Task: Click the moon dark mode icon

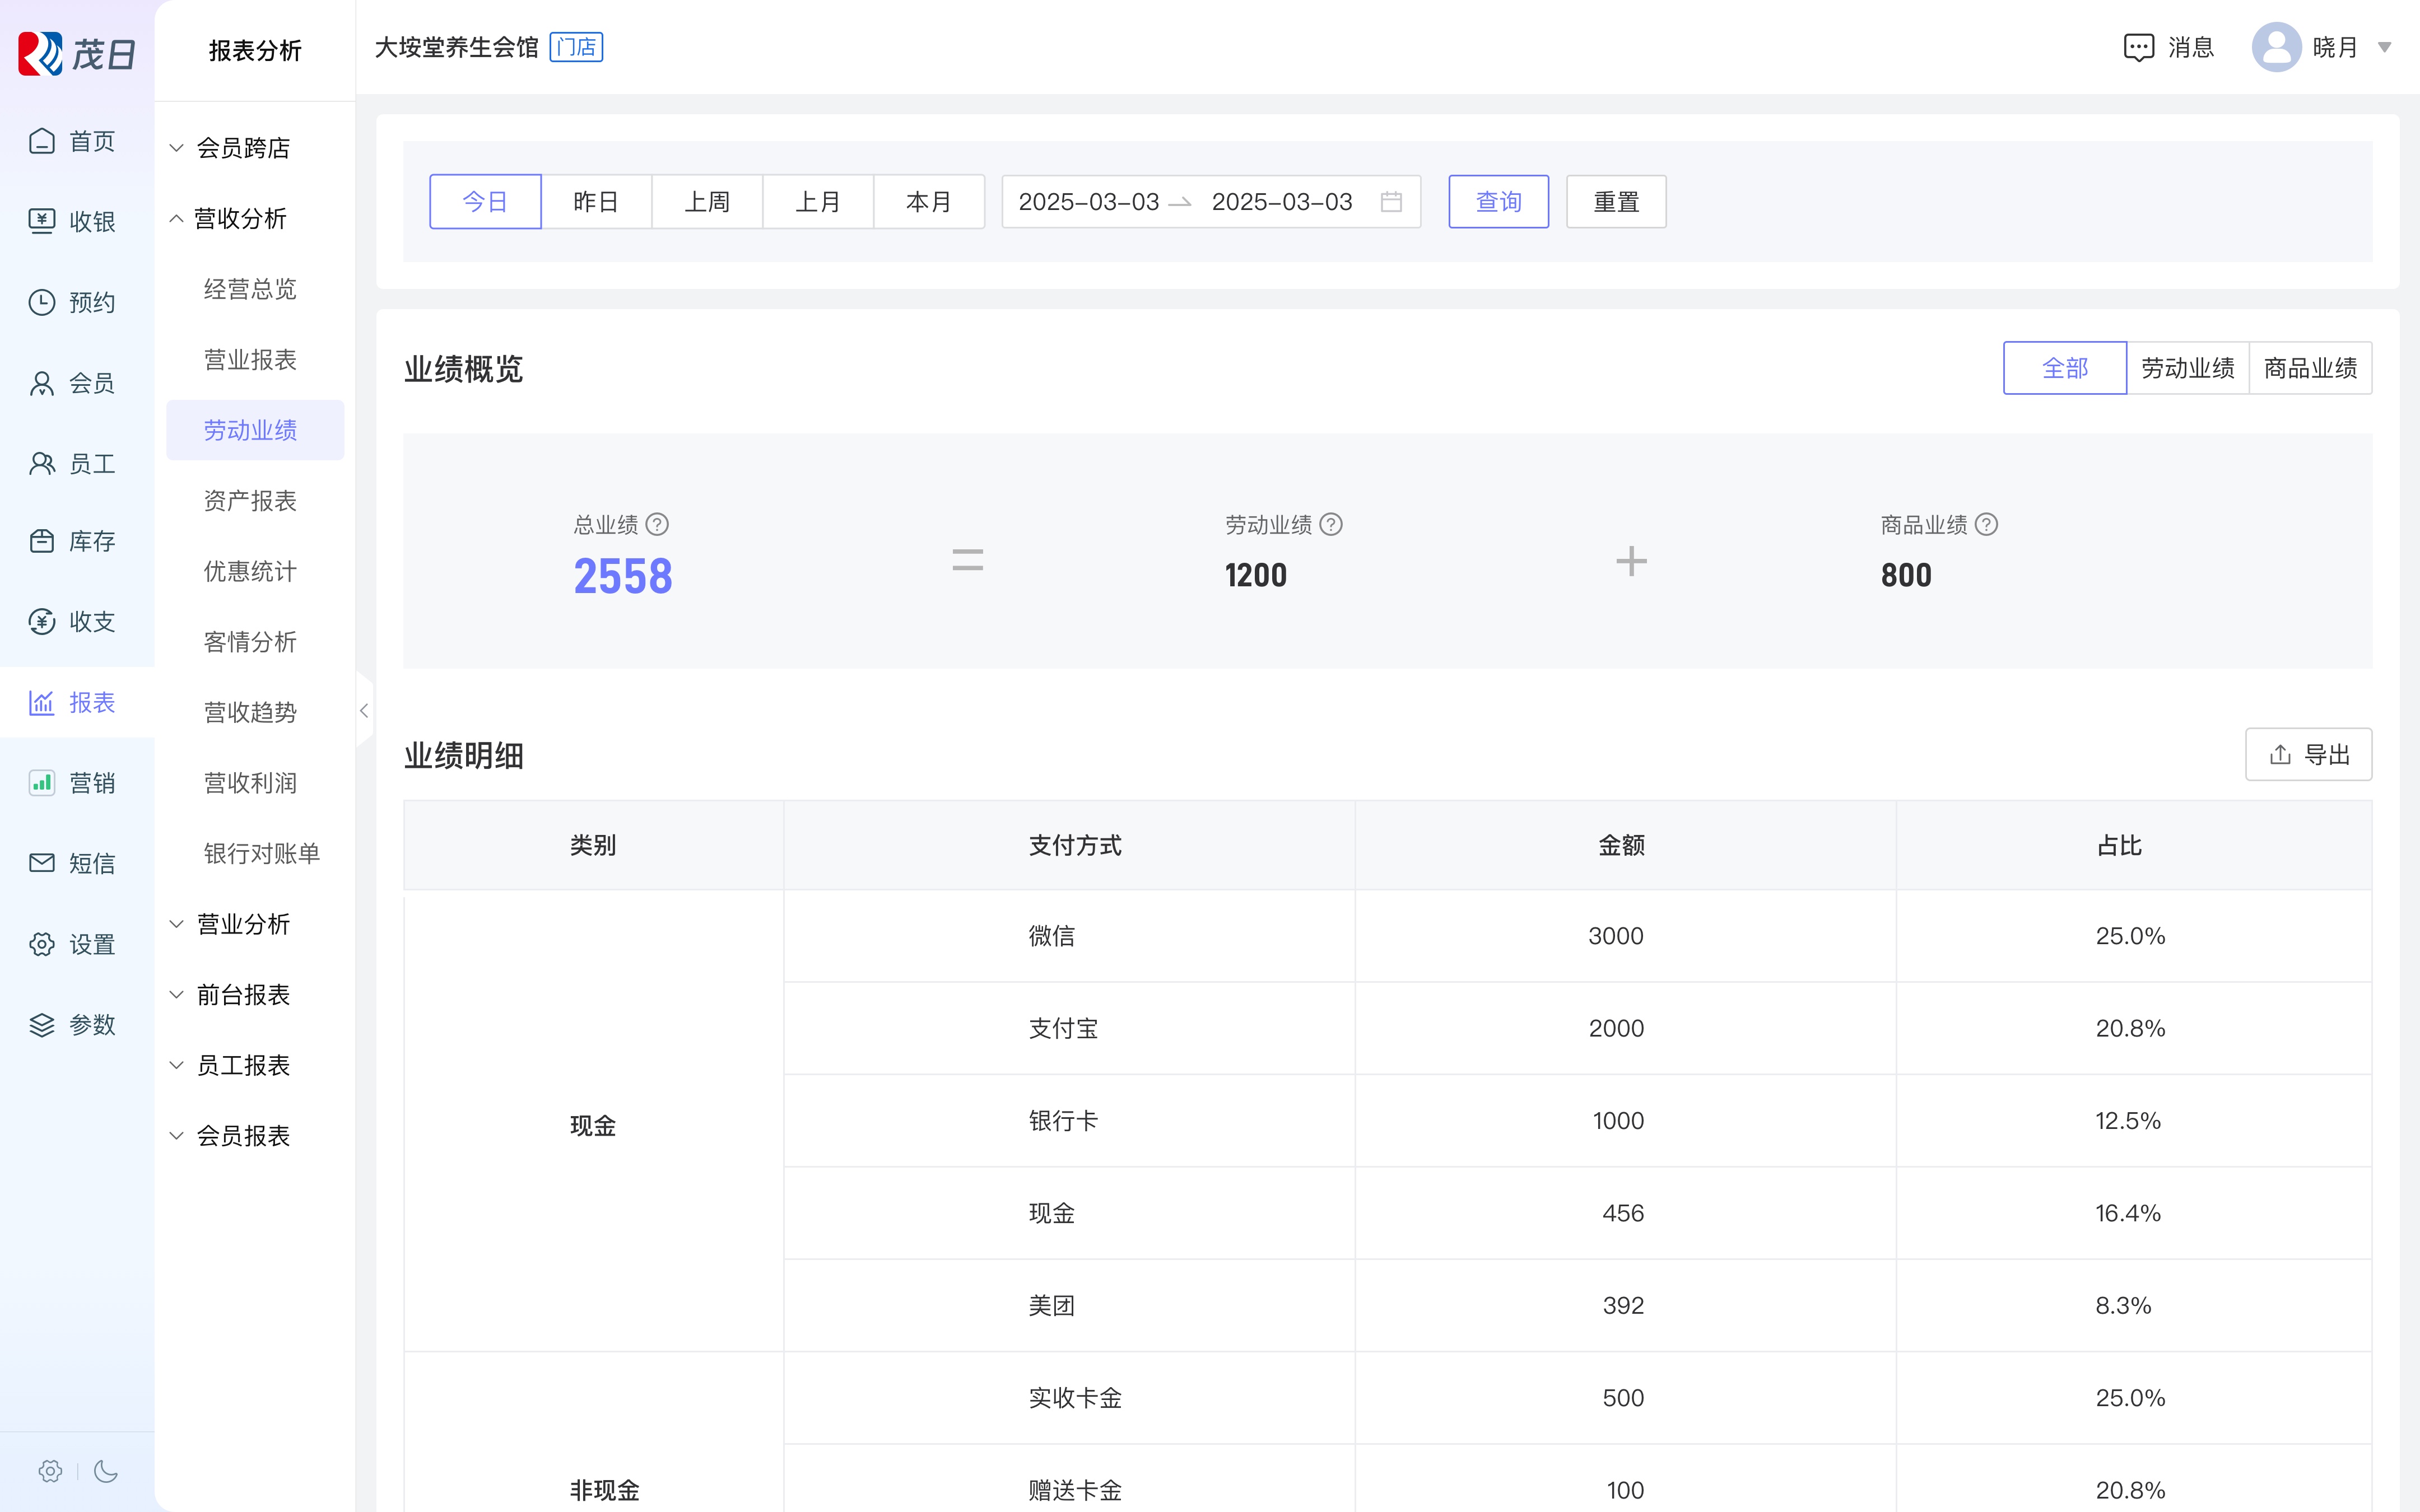Action: [106, 1471]
